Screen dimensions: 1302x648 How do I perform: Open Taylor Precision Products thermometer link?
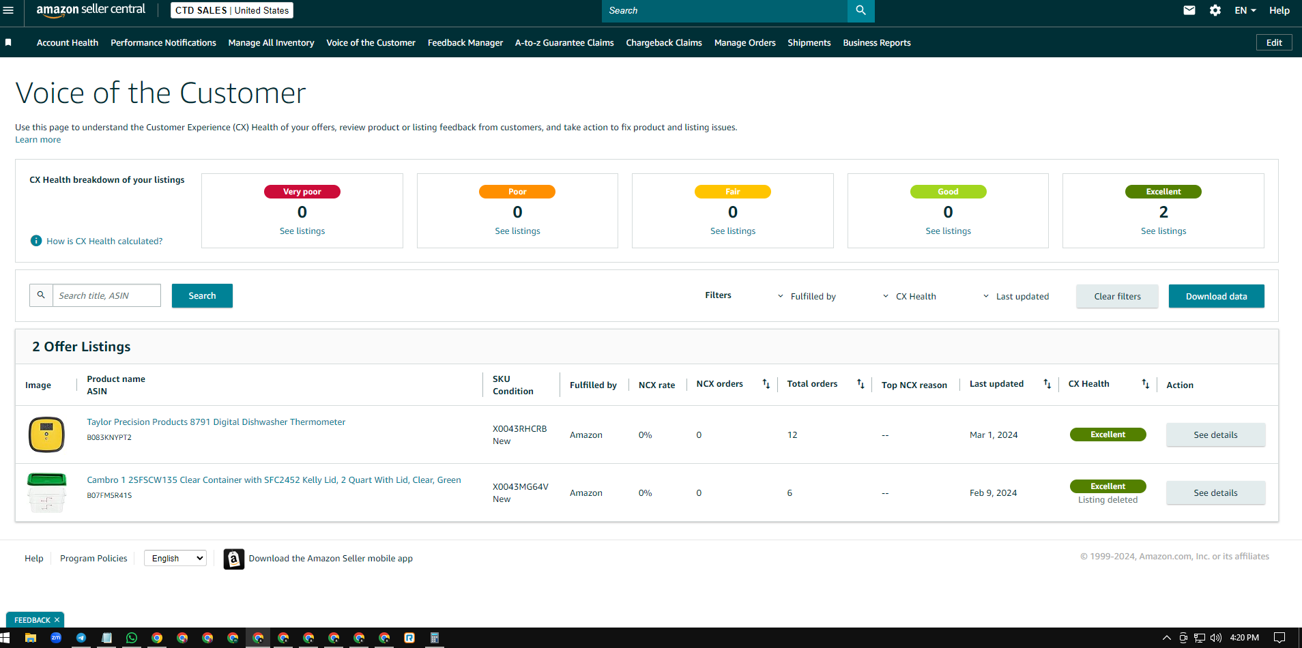click(x=216, y=422)
